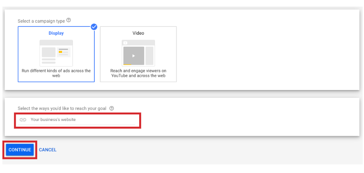Click the help icon beside 'reach your goal' heading
This screenshot has width=364, height=173.
112,108
